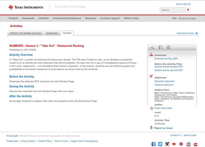This screenshot has width=205, height=147.
Task: Click the © Copyright footer link
Action: click(x=12, y=136)
